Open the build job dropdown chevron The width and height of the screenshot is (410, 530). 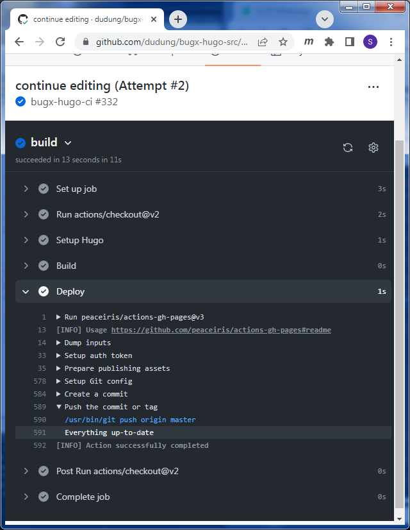(68, 143)
